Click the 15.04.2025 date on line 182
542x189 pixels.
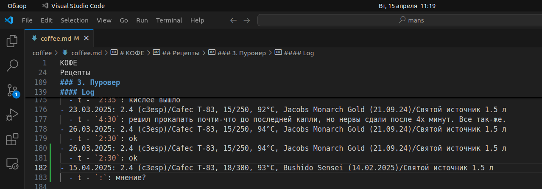pyautogui.click(x=90, y=168)
